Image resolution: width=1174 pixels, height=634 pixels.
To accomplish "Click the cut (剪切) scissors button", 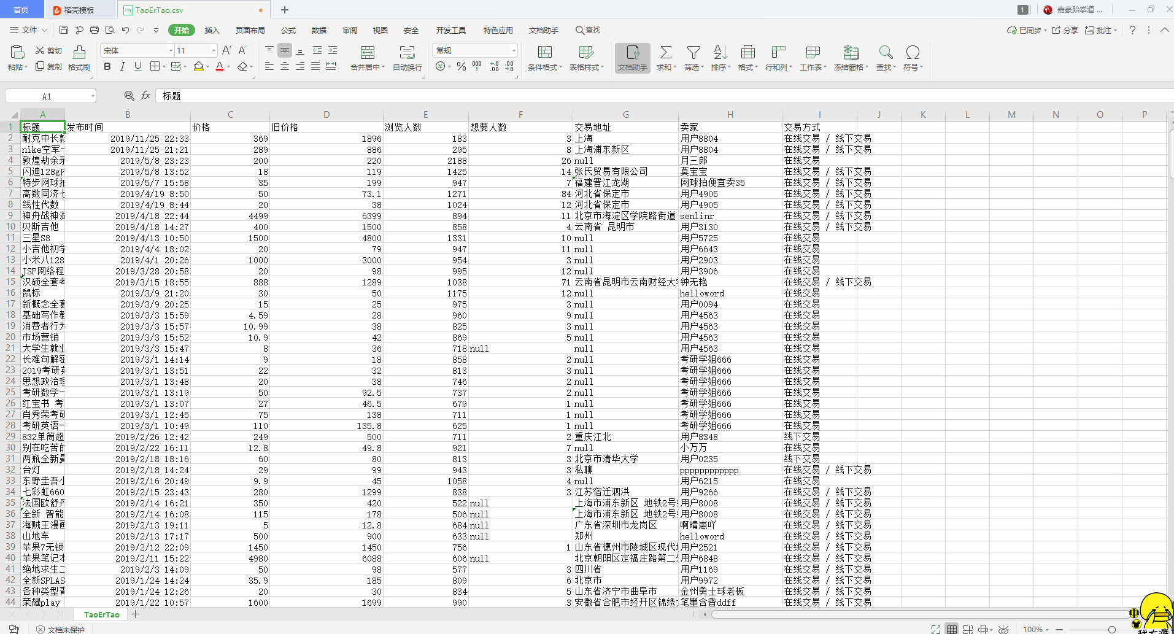I will coord(48,50).
